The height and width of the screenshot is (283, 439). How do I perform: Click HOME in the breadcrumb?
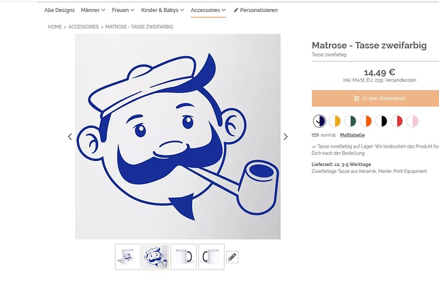(55, 27)
